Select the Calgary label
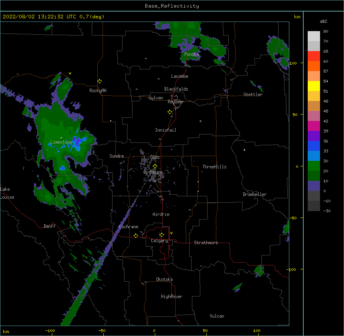This screenshot has height=336, width=344. tap(159, 241)
